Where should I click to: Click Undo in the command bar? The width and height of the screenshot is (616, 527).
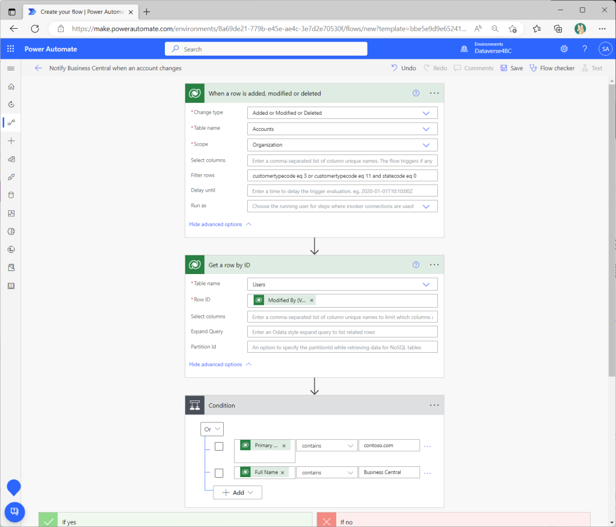404,68
